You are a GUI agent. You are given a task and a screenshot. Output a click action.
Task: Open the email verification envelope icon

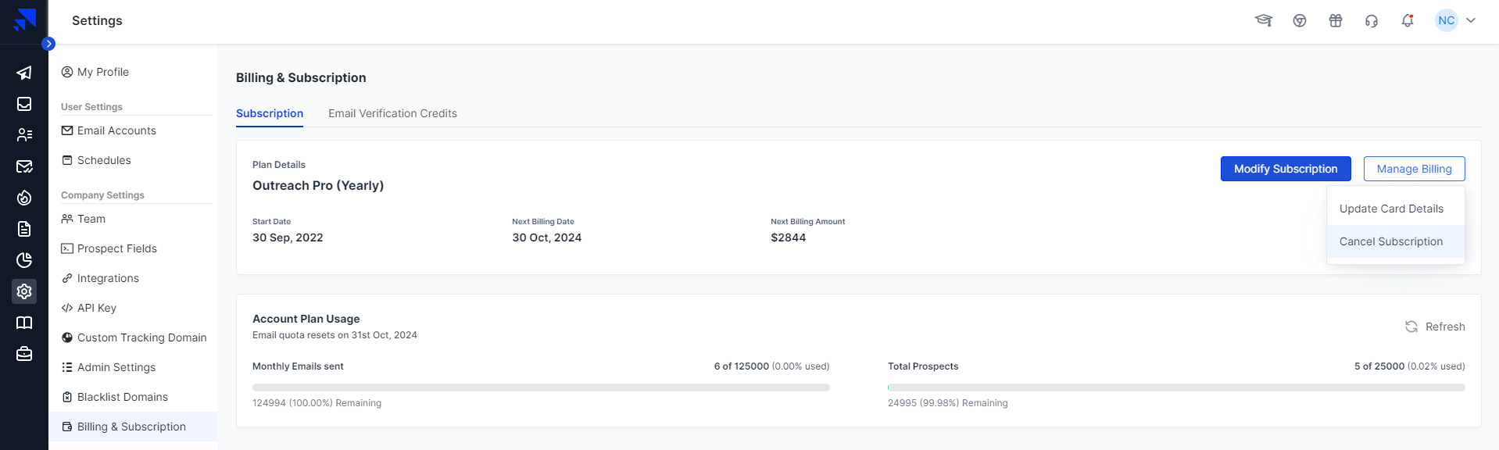pyautogui.click(x=24, y=166)
